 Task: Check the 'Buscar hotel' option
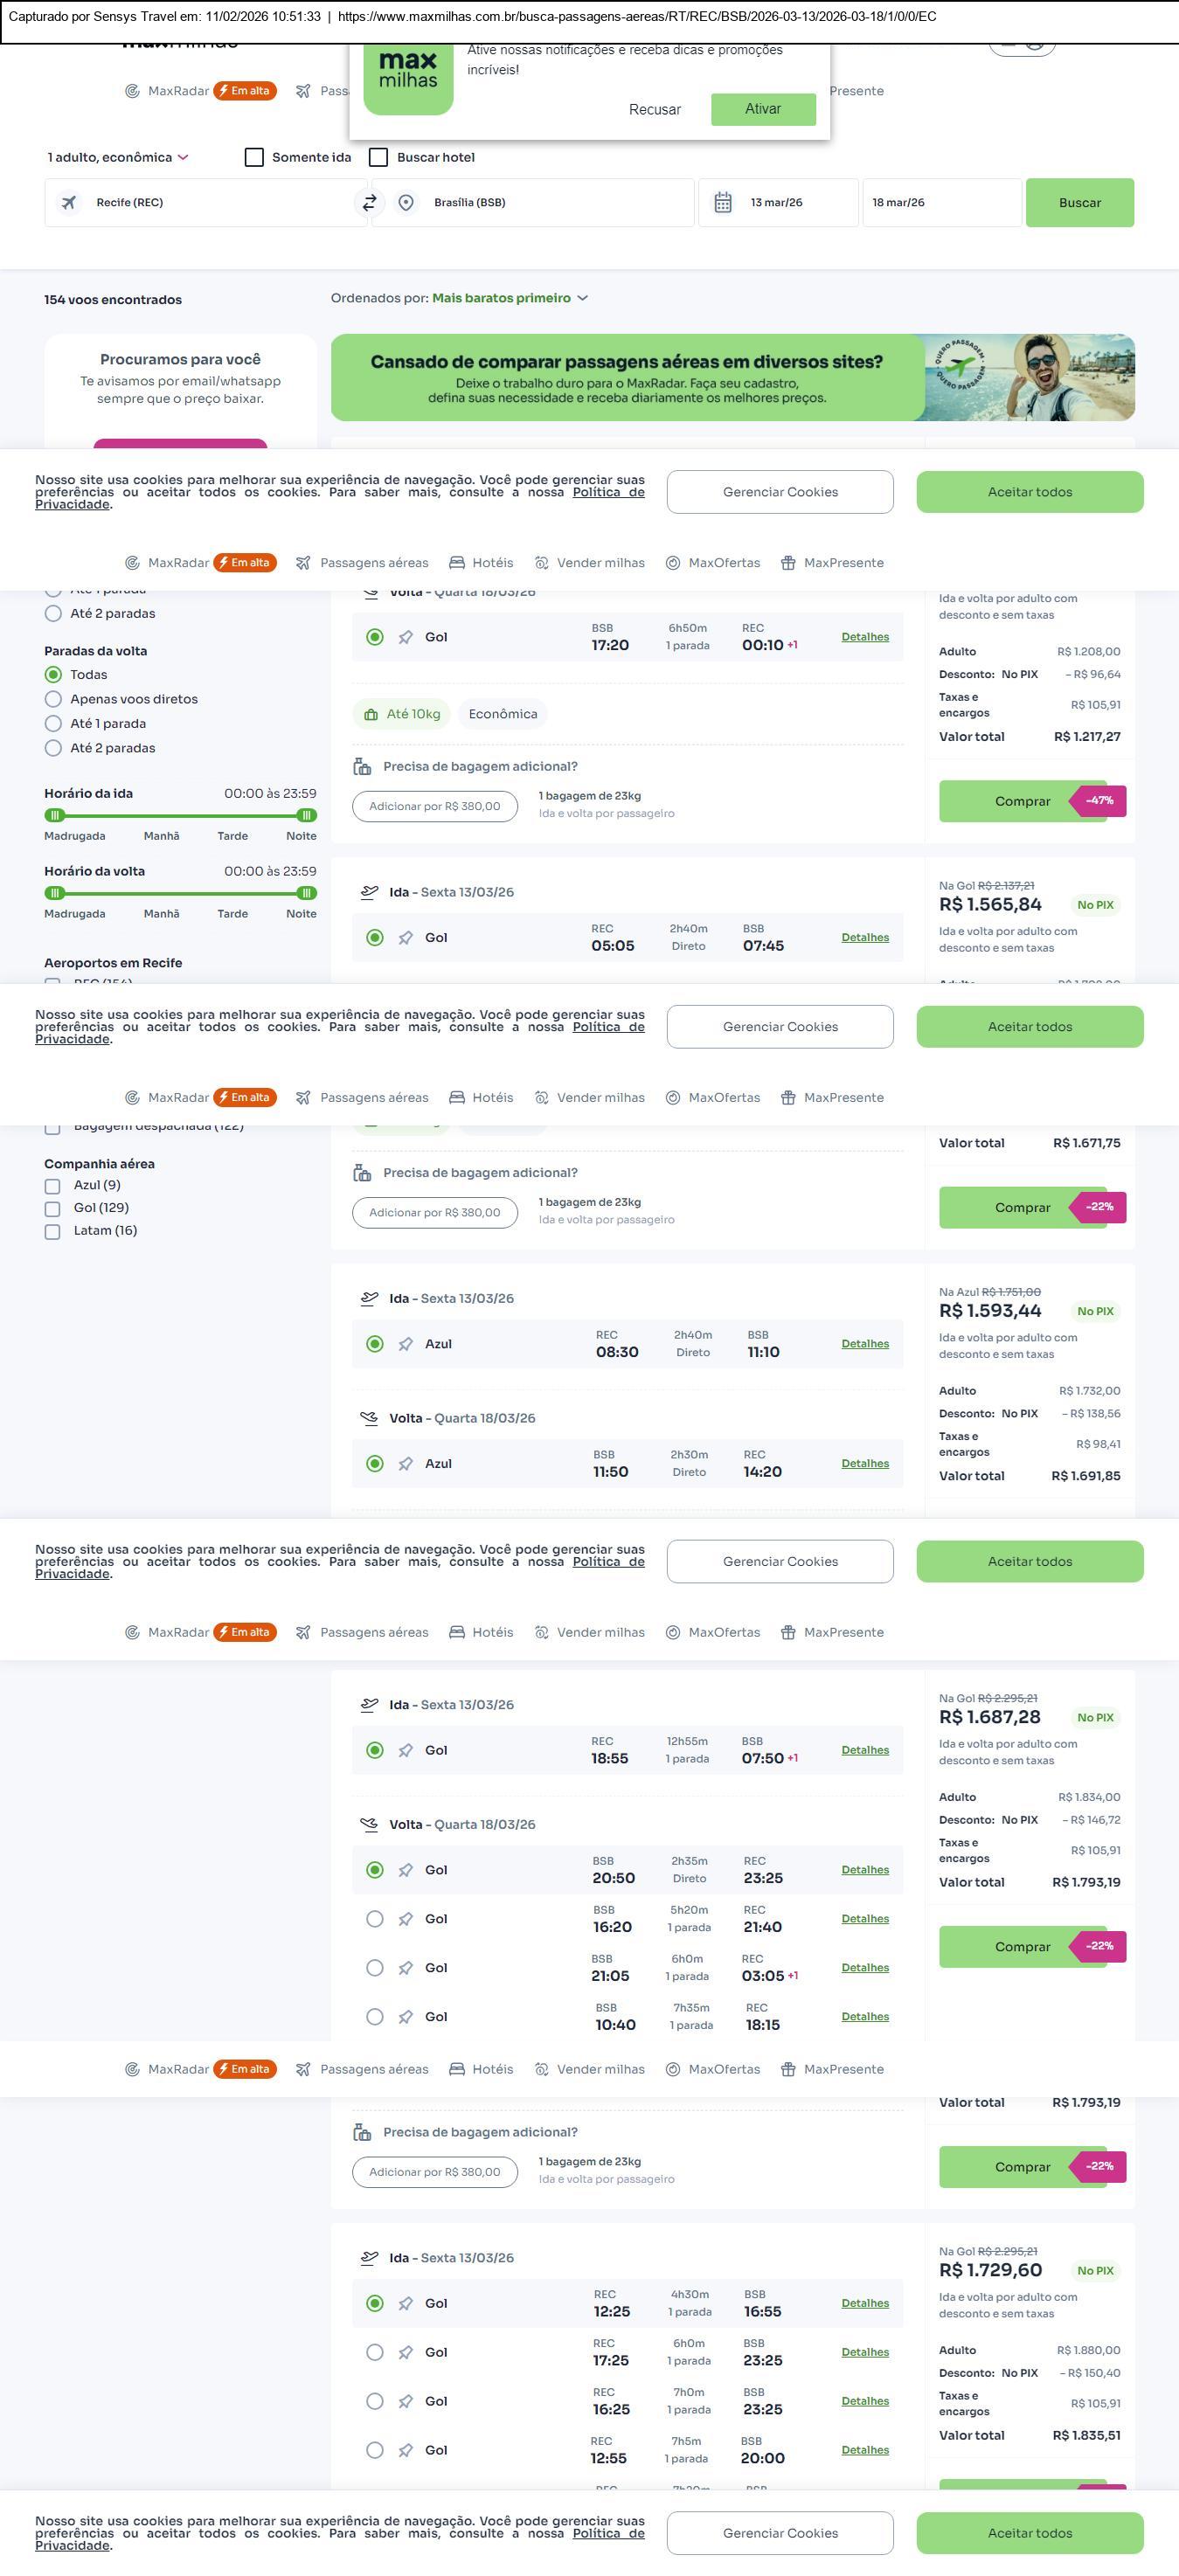coord(378,157)
